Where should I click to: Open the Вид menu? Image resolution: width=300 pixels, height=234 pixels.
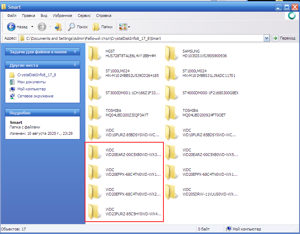point(44,16)
